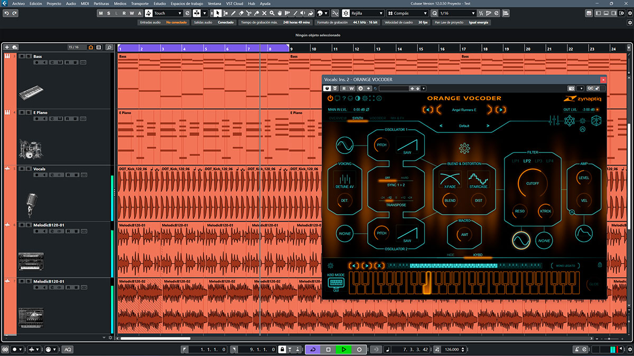Click the Orange Vocoder comment bubble icon
The width and height of the screenshot is (634, 356).
click(337, 98)
